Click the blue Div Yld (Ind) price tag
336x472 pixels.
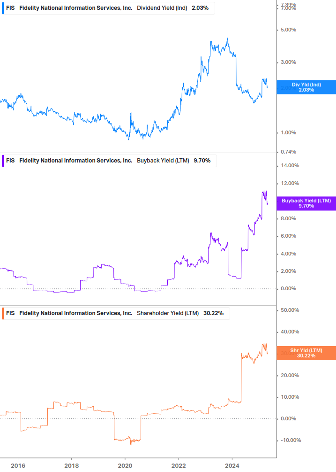coord(306,87)
